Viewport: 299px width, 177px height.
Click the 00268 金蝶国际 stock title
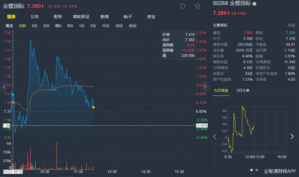(x=232, y=4)
